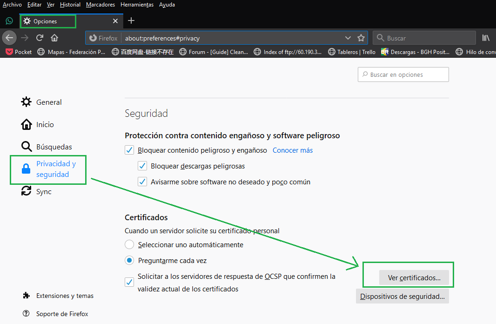Open the General settings category
Image resolution: width=496 pixels, height=324 pixels.
click(48, 102)
